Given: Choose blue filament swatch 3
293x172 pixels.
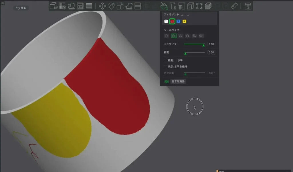Looking at the screenshot, I should (x=178, y=21).
